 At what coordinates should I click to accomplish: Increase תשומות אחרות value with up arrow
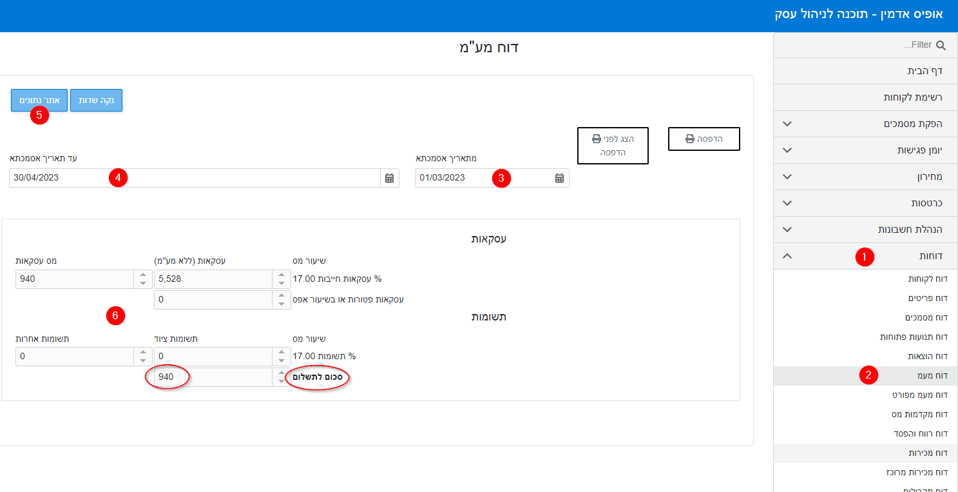coord(143,353)
